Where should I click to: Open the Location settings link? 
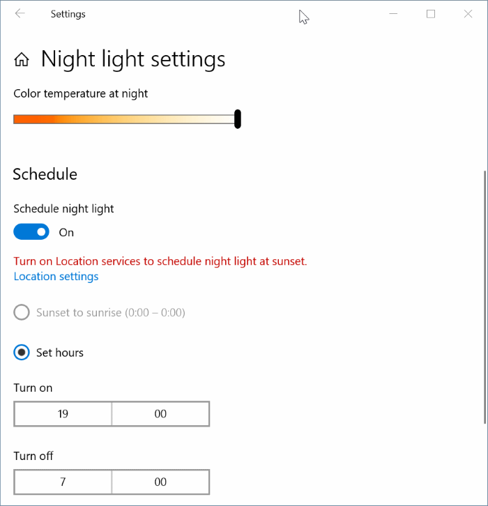56,277
